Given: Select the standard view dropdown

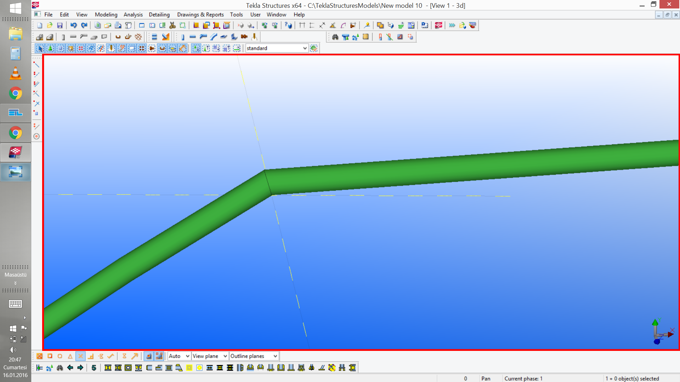Looking at the screenshot, I should coord(275,48).
